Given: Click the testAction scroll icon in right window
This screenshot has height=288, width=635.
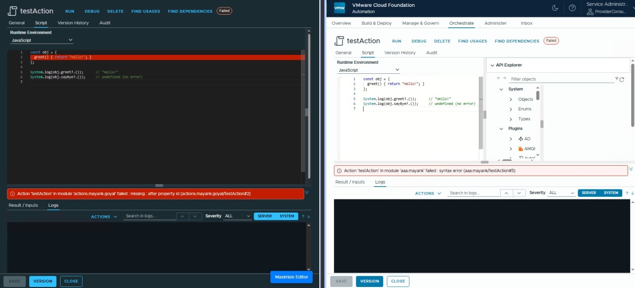Looking at the screenshot, I should [x=339, y=41].
